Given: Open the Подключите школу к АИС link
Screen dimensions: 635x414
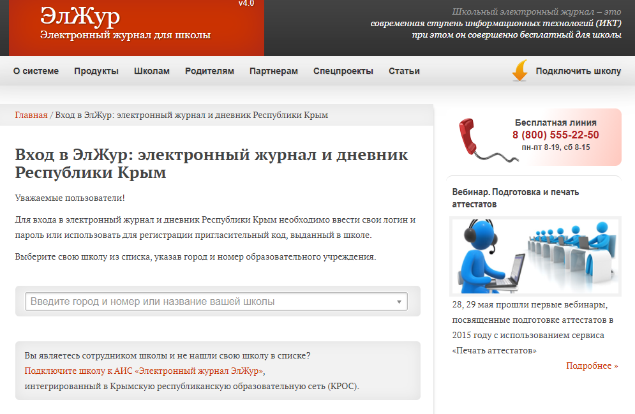Looking at the screenshot, I should tap(144, 371).
